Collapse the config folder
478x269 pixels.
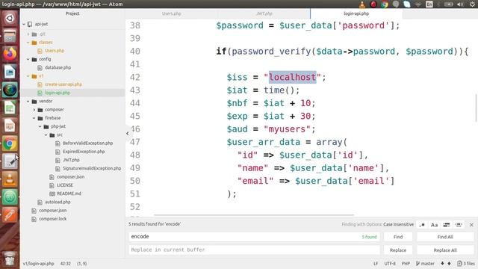(x=28, y=59)
